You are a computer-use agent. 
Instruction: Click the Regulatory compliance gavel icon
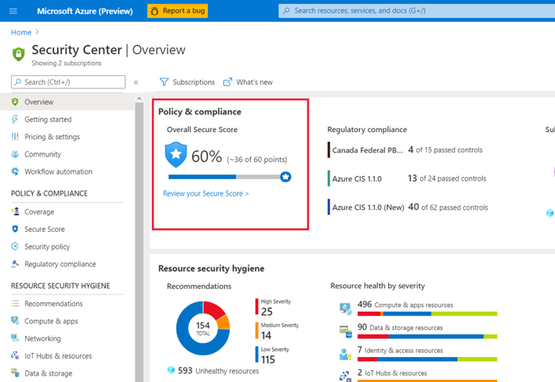[x=15, y=264]
